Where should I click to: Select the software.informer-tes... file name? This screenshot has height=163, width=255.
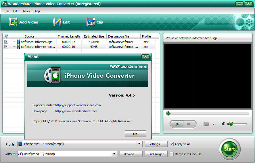click(38, 47)
